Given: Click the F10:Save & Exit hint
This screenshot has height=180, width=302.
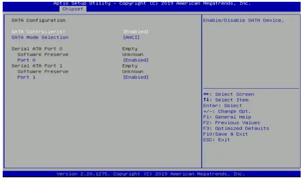Looking at the screenshot, I should [226, 134].
